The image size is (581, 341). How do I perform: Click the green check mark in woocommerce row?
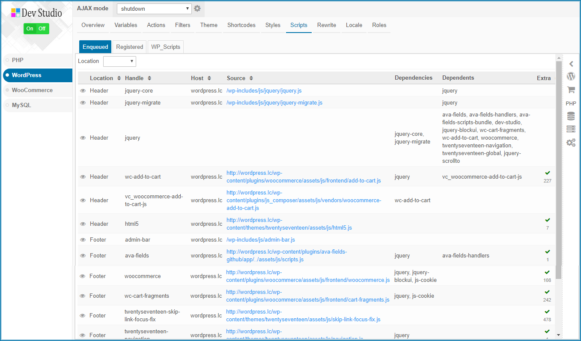pos(547,272)
